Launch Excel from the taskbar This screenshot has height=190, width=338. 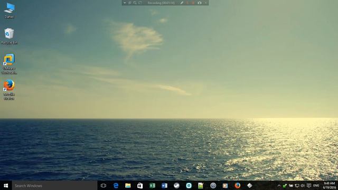[152, 185]
